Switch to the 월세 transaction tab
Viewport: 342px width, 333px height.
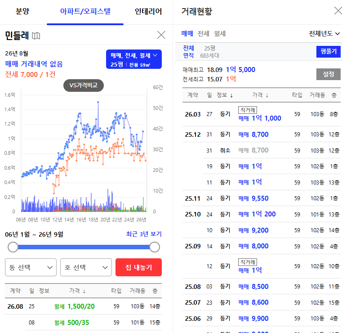coord(220,34)
